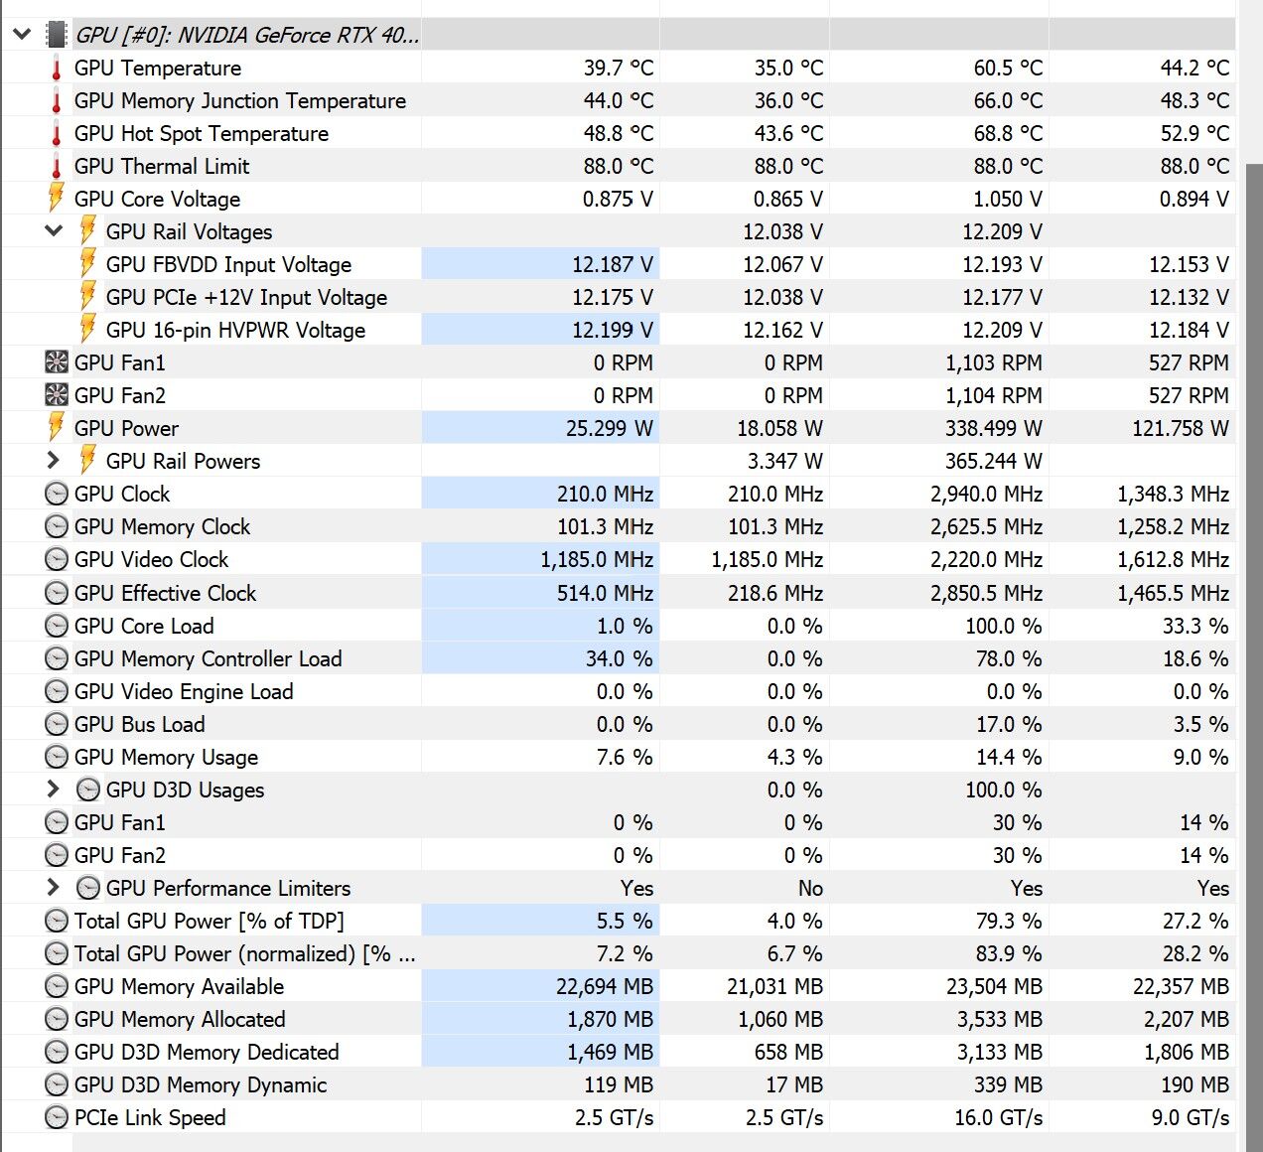
Task: Click the 16.0 GT/s maximum PCIe speed
Action: pos(999,1117)
